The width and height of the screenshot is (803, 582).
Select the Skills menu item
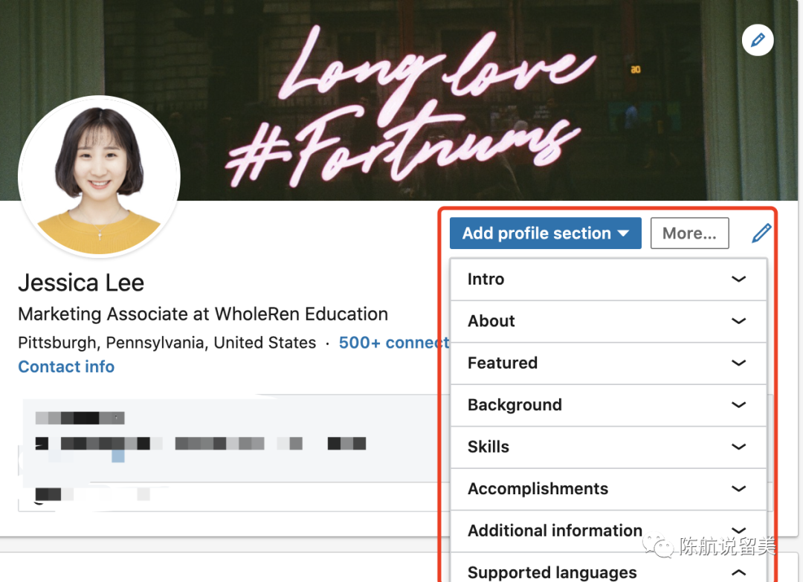point(488,447)
